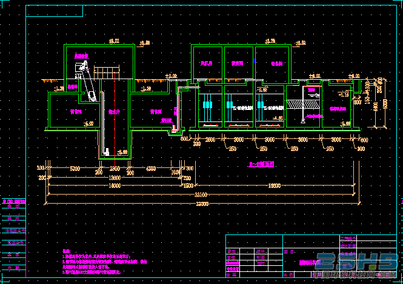Select the blue marker on the room partition wall
Screen dimensions: 403x284
(x=254, y=61)
